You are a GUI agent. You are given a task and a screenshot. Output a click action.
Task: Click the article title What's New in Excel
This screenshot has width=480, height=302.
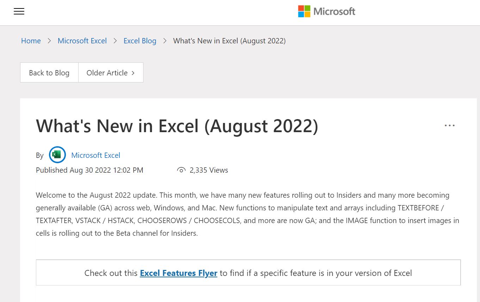177,126
